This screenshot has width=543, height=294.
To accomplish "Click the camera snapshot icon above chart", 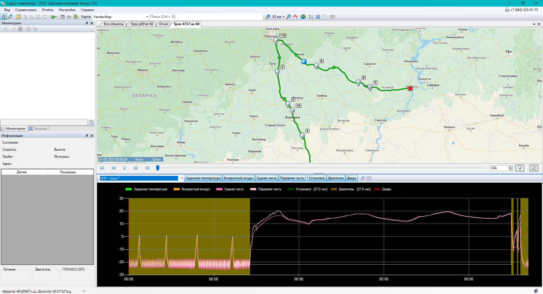I will click(x=369, y=178).
